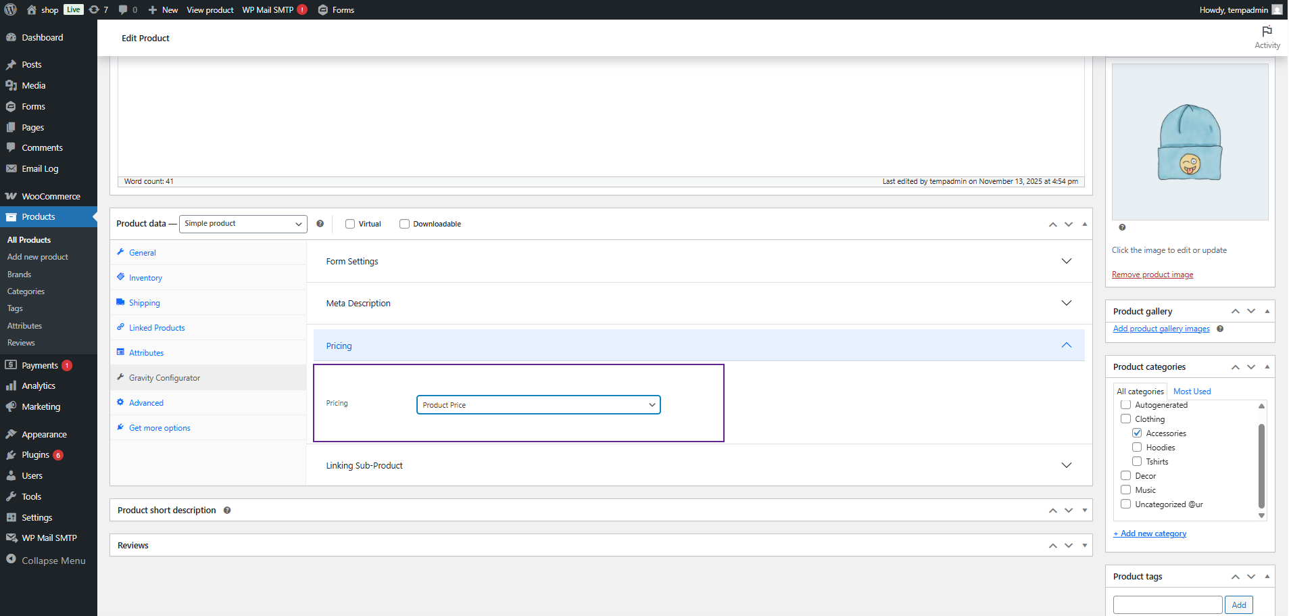Click the updates refresh icon
The image size is (1289, 616).
94,9
